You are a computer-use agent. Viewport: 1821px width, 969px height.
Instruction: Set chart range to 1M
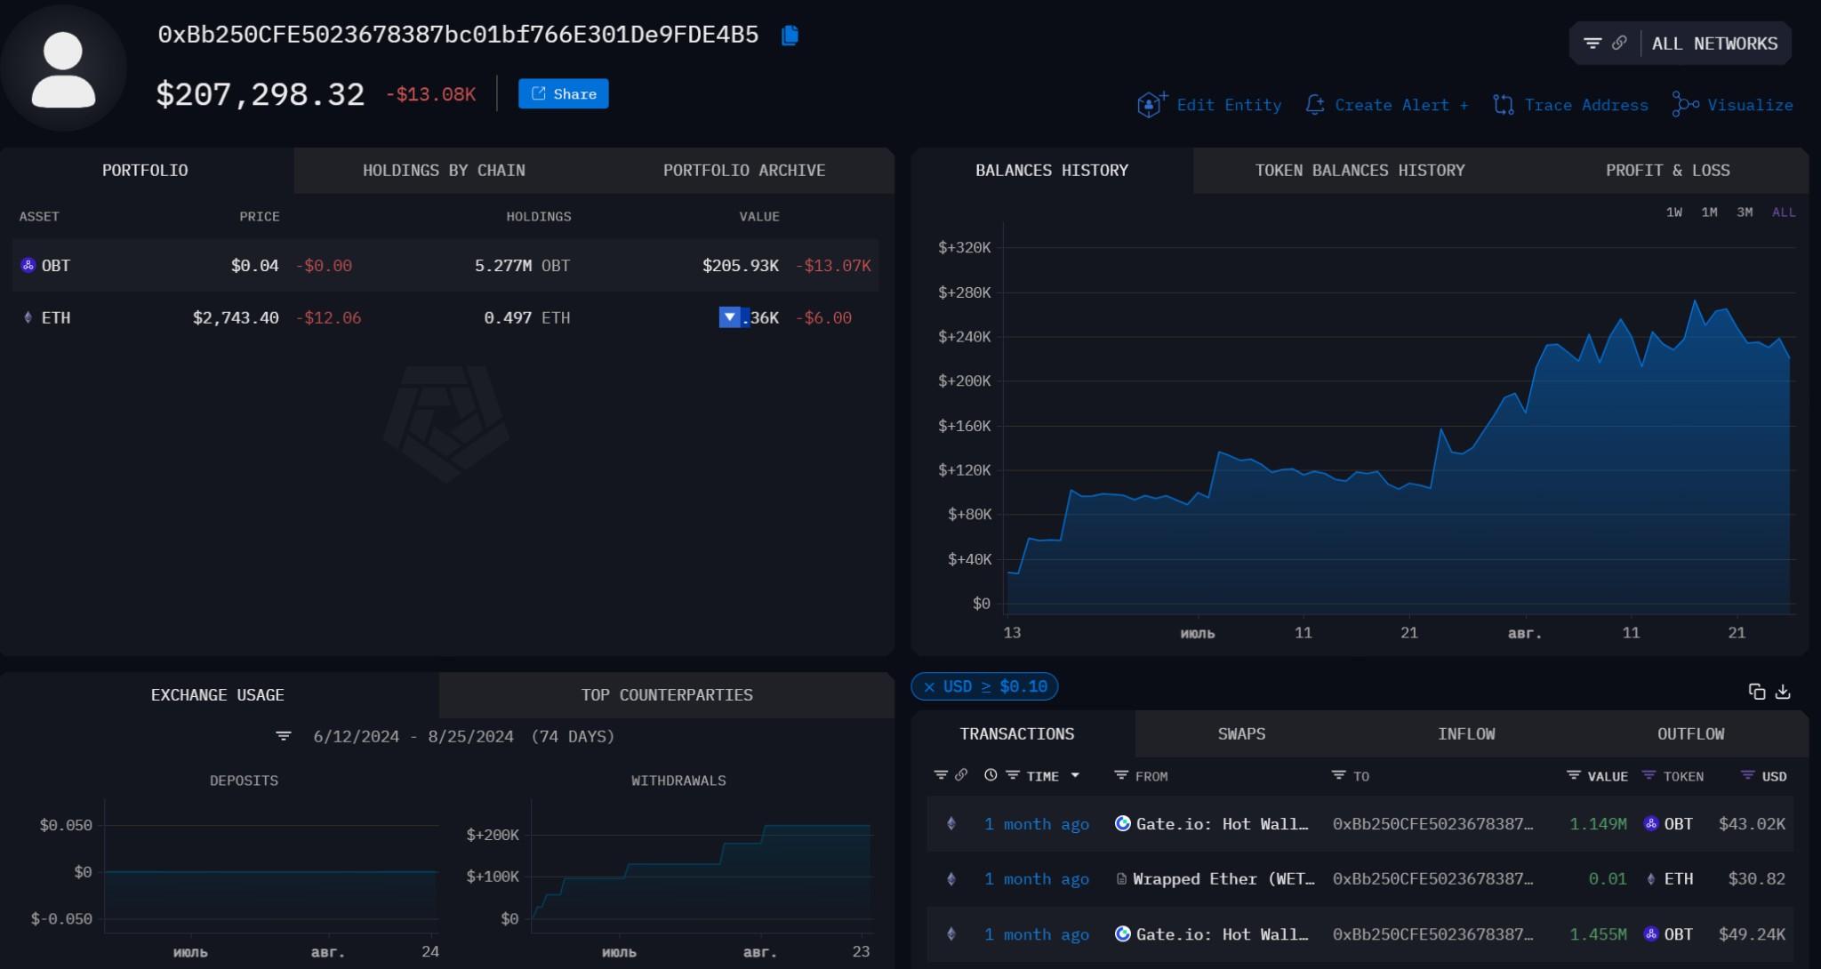tap(1709, 212)
